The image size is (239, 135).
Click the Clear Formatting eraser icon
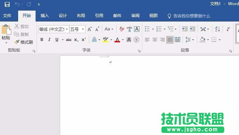[122, 29]
